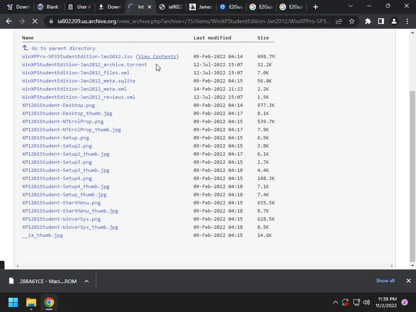The image size is (416, 312).
Task: Close the active Int tab
Action: click(149, 7)
